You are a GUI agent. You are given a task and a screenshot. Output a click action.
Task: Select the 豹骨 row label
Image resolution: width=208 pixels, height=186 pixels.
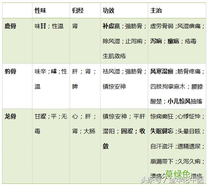[x=10, y=71]
